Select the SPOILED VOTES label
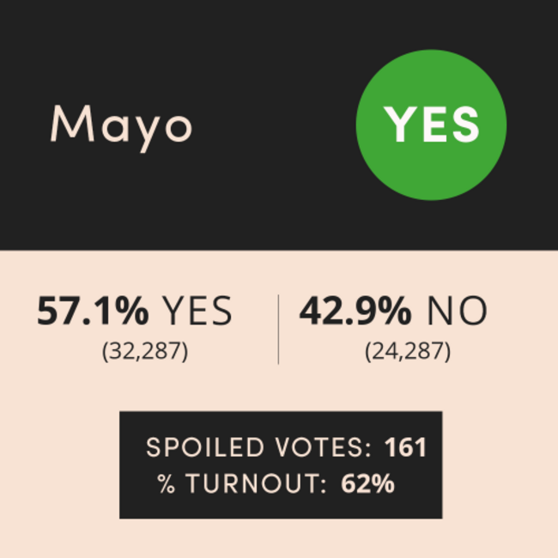 (258, 447)
